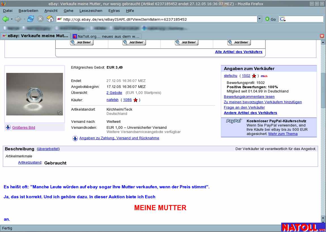Click the red star next to seller stefschu
The width and height of the screenshot is (326, 232).
[254, 76]
